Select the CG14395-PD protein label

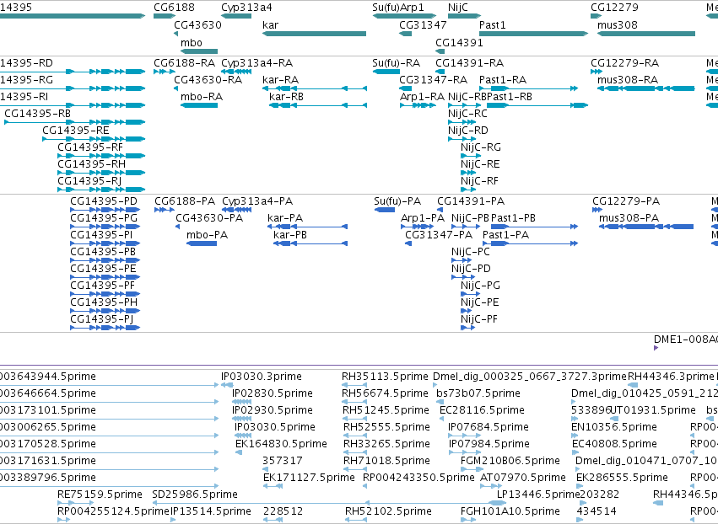[104, 201]
